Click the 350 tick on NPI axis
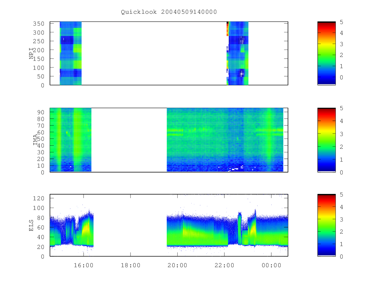Image resolution: width=384 pixels, height=288 pixels. point(39,24)
